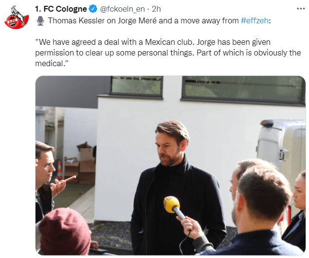This screenshot has height=258, width=309.
Task: Click the studio microphone emoji in the tweet
Action: (x=40, y=21)
